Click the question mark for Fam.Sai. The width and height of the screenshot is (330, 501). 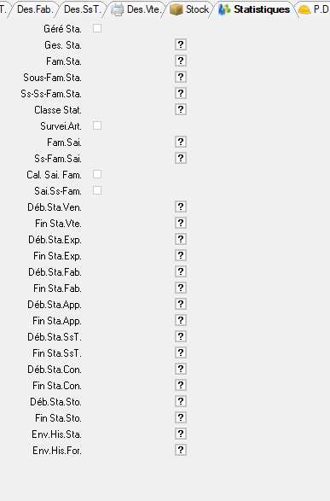pos(181,142)
